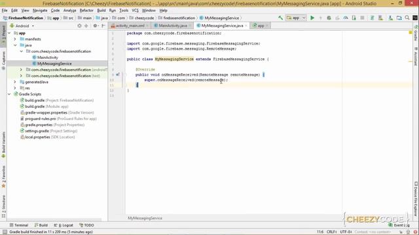Toggle the Structure side panel
This screenshot has height=235, width=419.
[3, 206]
